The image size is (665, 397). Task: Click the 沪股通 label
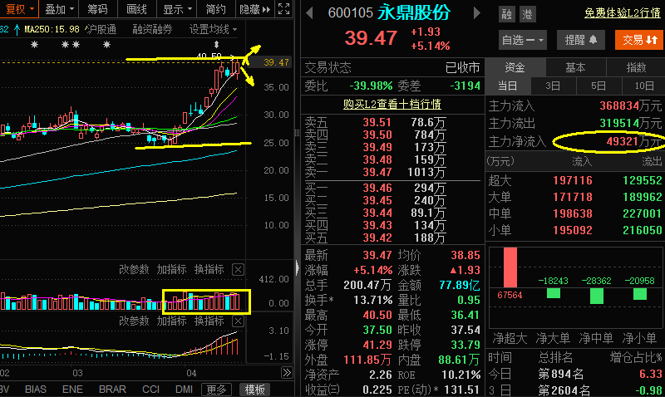pos(101,29)
